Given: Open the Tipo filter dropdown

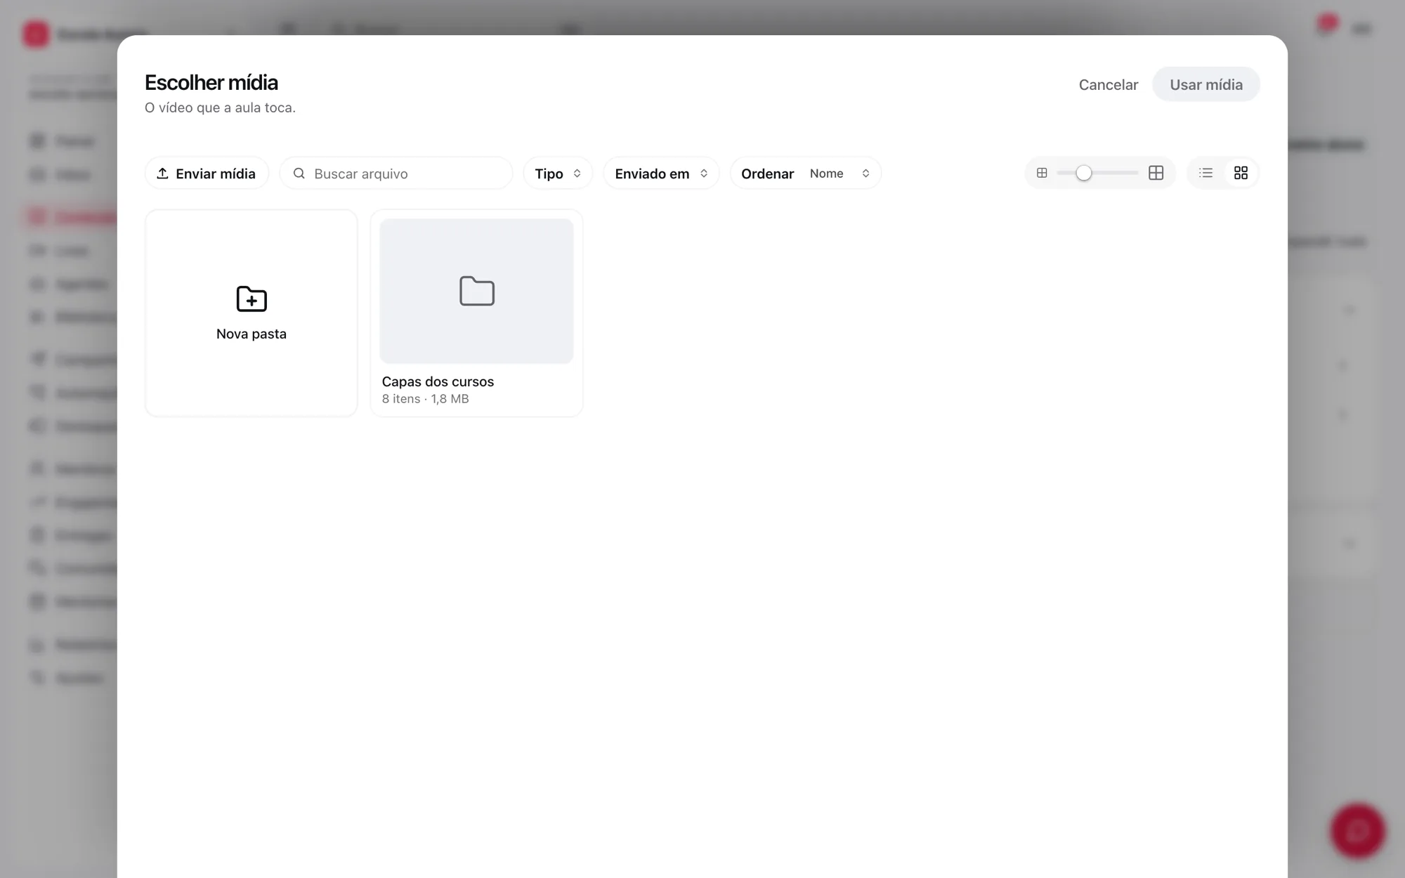Looking at the screenshot, I should click(x=558, y=173).
